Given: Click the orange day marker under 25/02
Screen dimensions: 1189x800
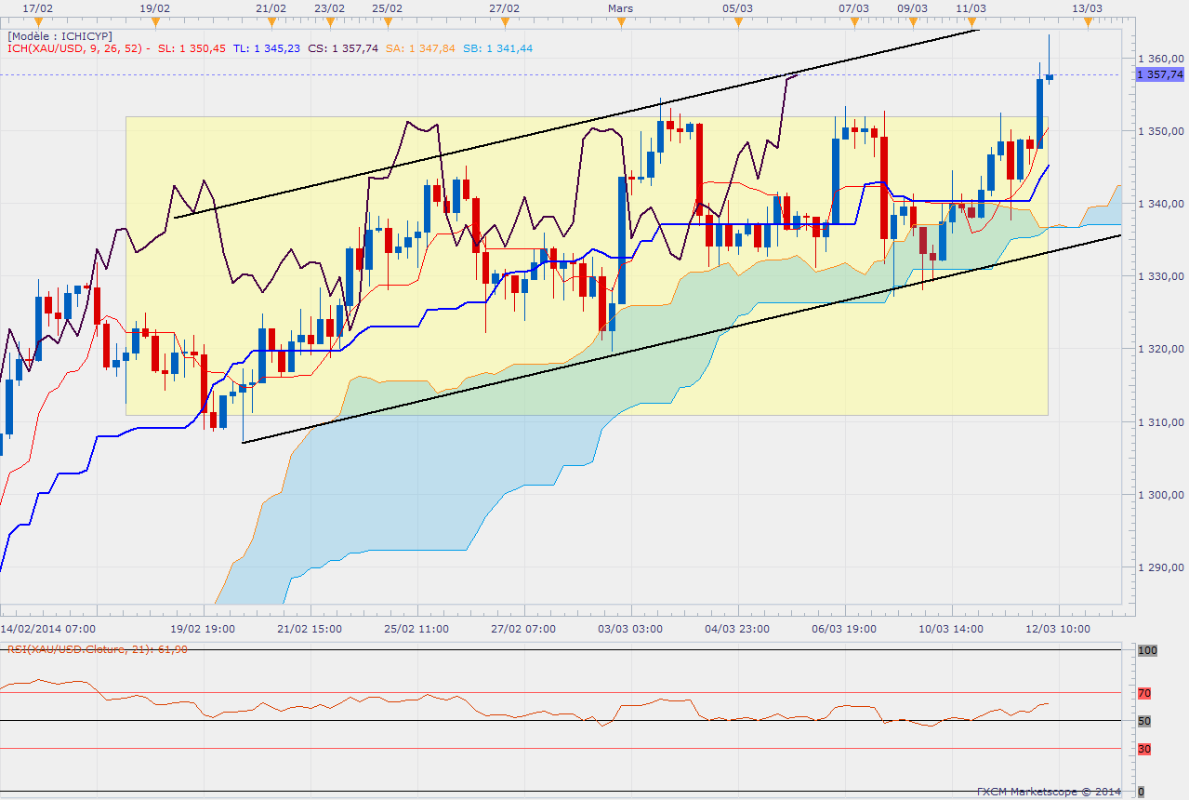Looking at the screenshot, I should click(x=387, y=22).
